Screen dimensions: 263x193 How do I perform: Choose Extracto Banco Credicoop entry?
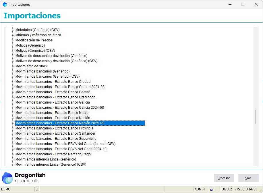click(55, 97)
